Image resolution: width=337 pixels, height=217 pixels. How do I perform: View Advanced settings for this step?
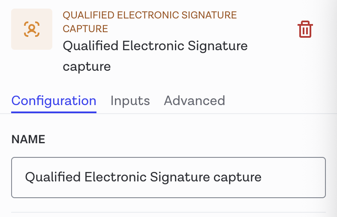coord(194,101)
